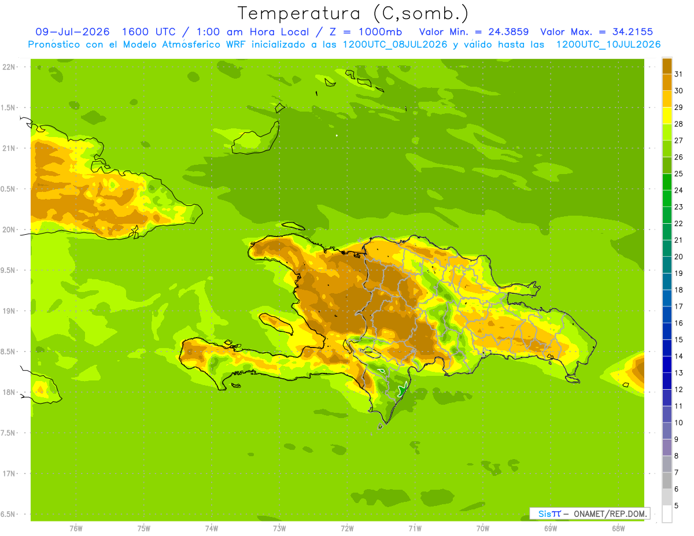
Task: Click the '73W' longitude axis label
Action: tap(279, 528)
